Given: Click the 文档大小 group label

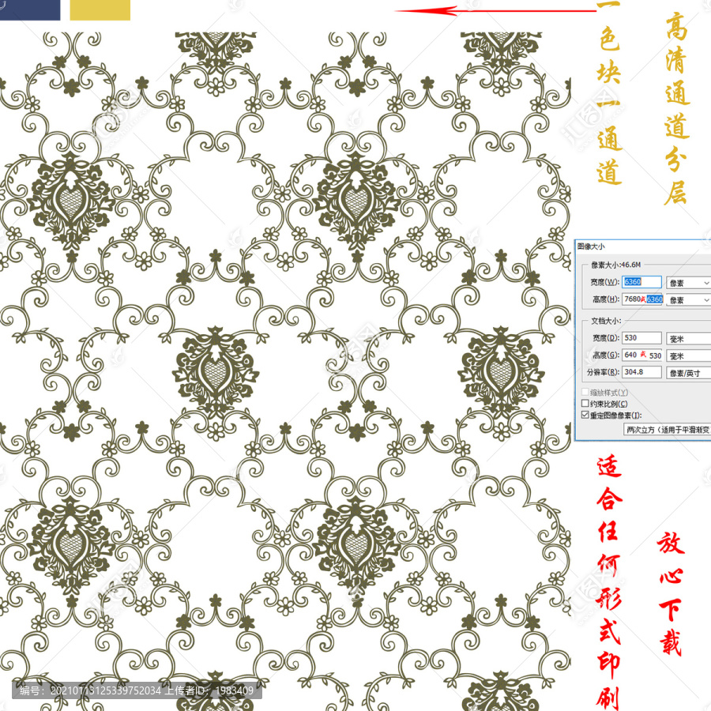Looking at the screenshot, I should (x=606, y=321).
